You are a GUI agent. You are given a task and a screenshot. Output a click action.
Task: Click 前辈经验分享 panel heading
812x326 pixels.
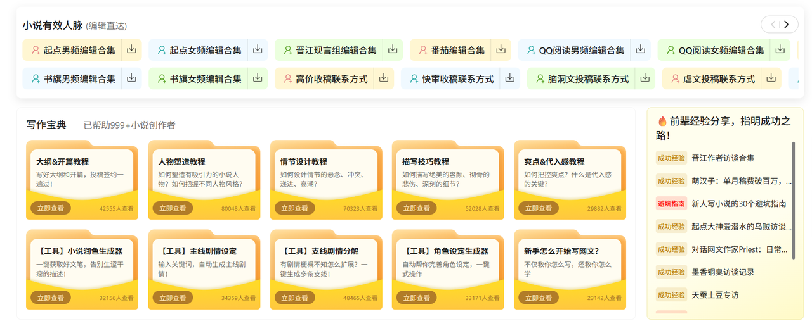pyautogui.click(x=723, y=128)
